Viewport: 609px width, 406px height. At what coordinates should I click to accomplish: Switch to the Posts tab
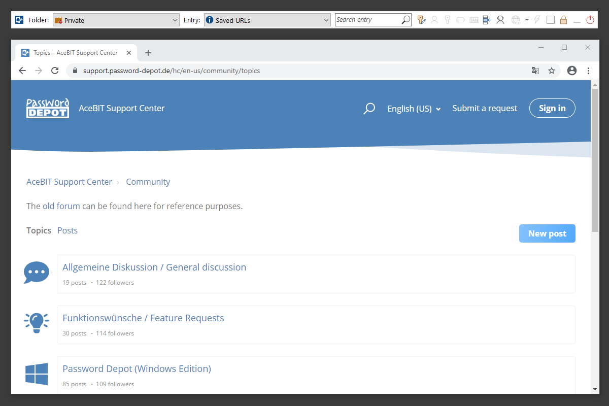pyautogui.click(x=67, y=230)
